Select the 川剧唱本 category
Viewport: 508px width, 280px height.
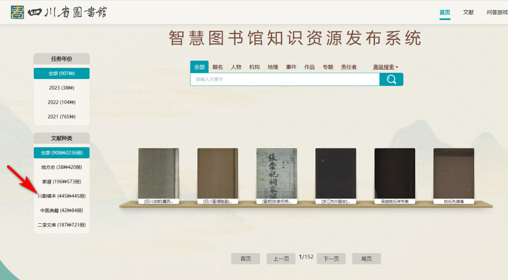tap(62, 196)
